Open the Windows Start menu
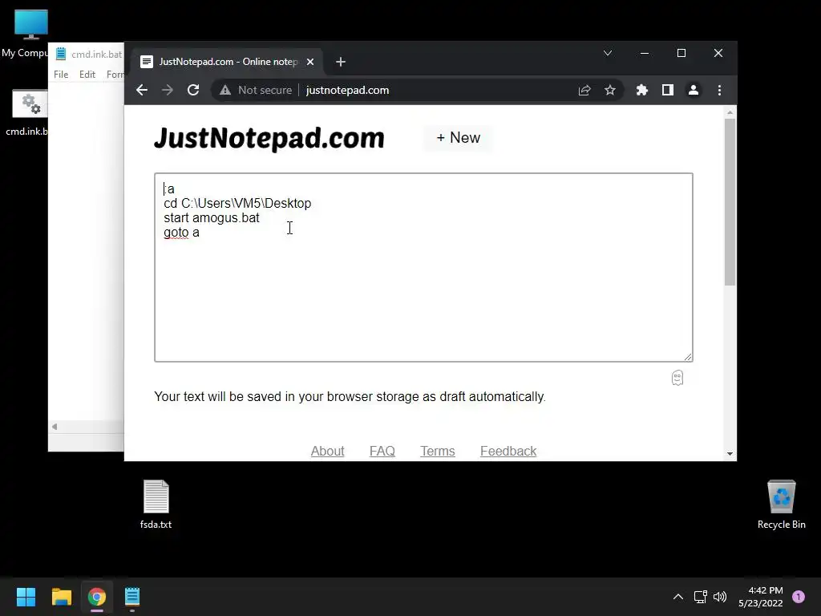Viewport: 821px width, 616px height. 26,597
